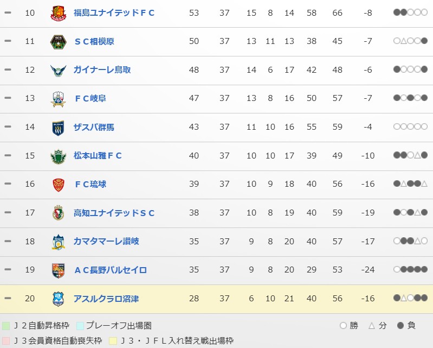Click the Azul Claro Numazu crest
433x348 pixels.
tap(58, 299)
